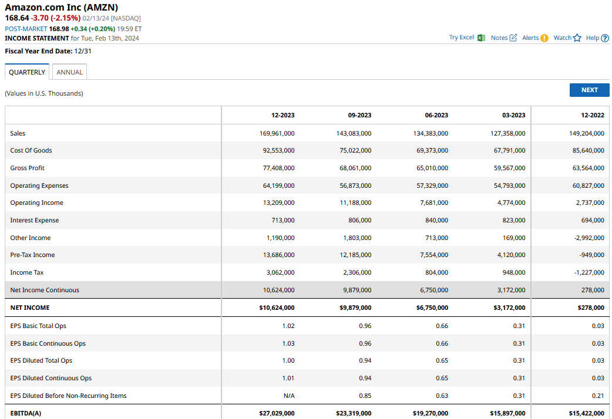Click the 12-2023 column header
Screen dimensions: 612x419
[283, 116]
